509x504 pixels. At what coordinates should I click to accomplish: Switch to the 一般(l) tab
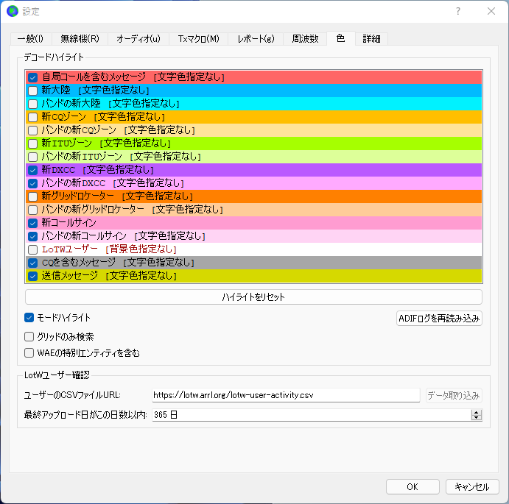[x=30, y=39]
